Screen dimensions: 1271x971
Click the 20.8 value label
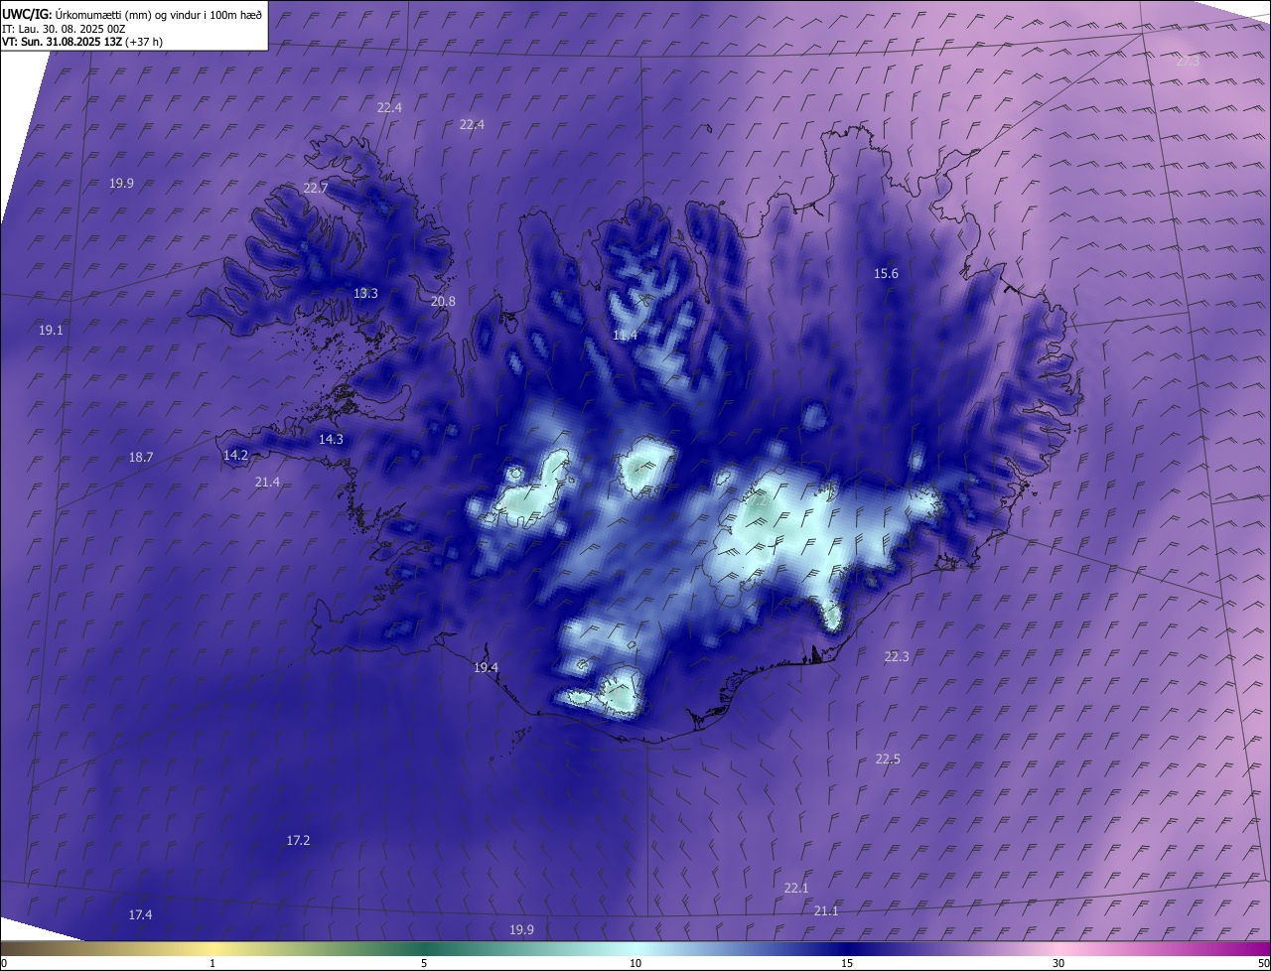click(x=443, y=301)
